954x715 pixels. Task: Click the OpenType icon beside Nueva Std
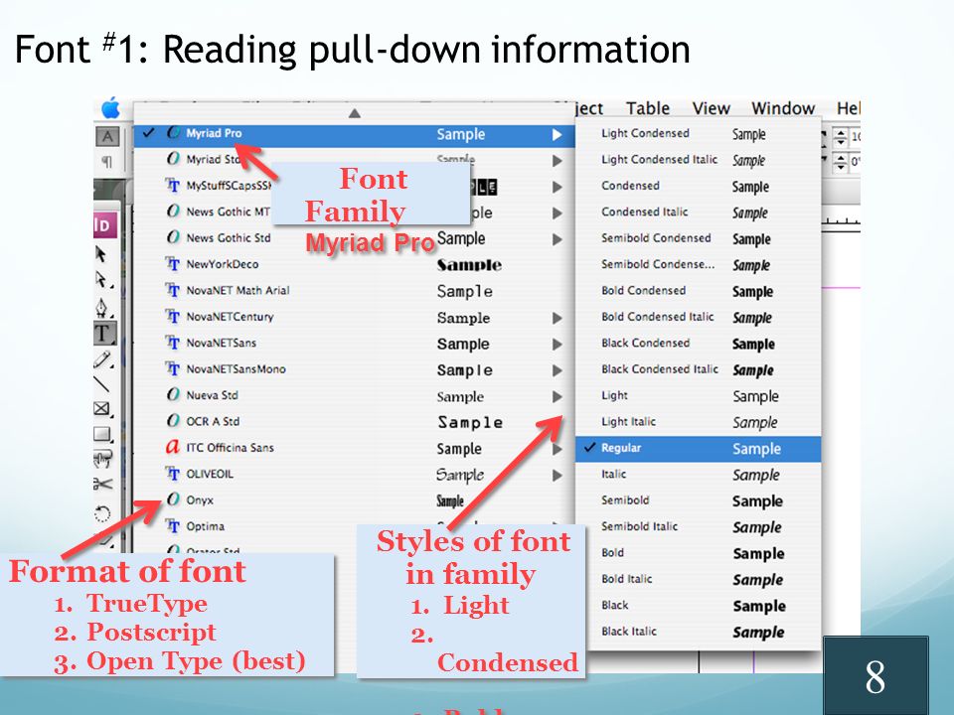(173, 394)
